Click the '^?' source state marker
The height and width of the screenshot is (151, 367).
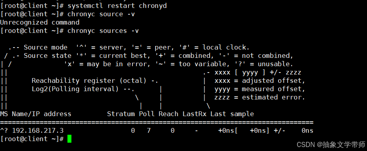coord(4,130)
